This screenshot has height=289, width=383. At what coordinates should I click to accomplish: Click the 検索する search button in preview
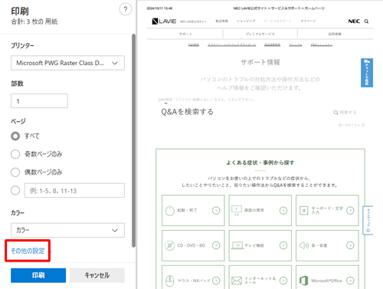click(x=345, y=113)
